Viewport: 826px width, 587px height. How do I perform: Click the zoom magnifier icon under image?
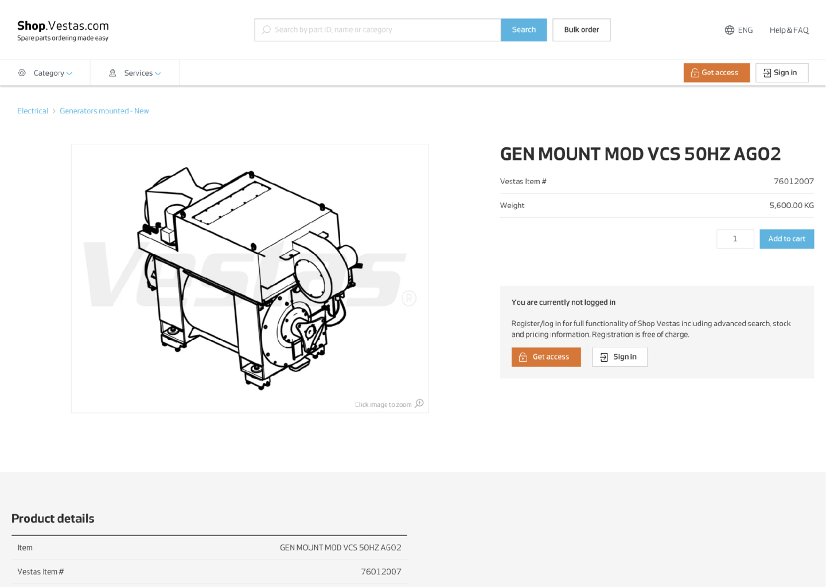[x=419, y=404]
